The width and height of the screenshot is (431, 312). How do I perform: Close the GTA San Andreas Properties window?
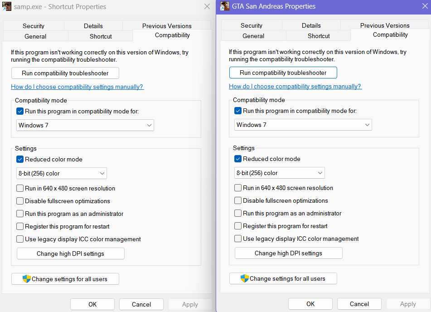pyautogui.click(x=425, y=6)
